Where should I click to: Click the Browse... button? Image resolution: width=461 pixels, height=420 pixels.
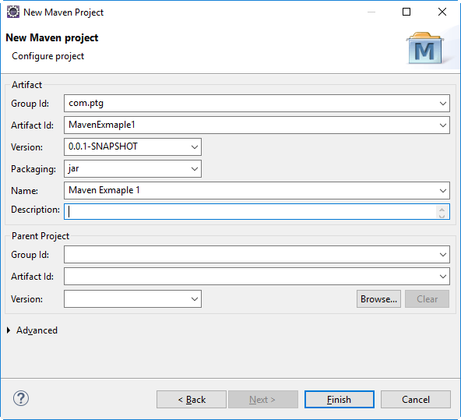click(378, 299)
